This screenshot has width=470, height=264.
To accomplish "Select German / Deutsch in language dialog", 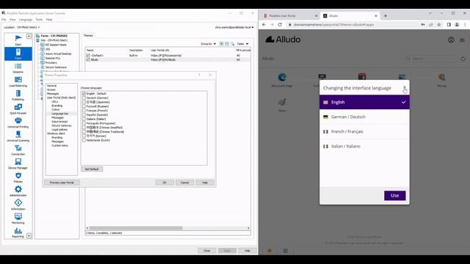I will (x=364, y=117).
